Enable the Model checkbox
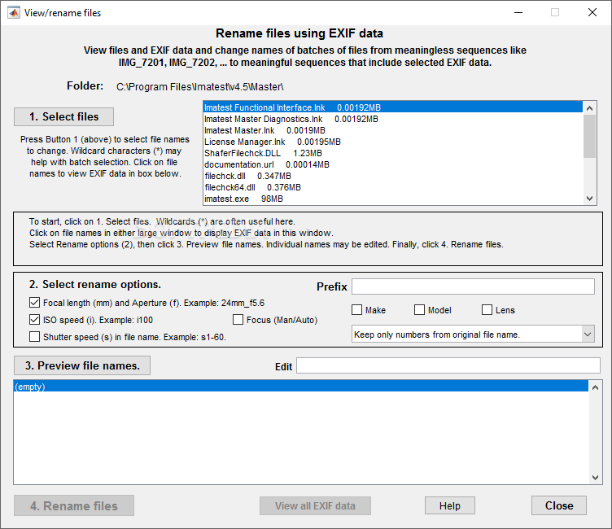Image resolution: width=612 pixels, height=529 pixels. 419,310
